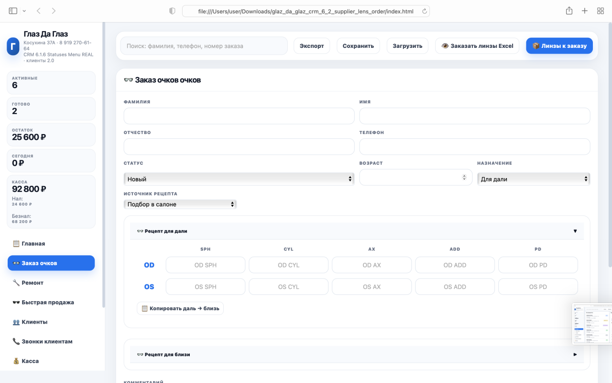The image size is (612, 383).
Task: Show the tab overview grid icon
Action: [x=601, y=11]
